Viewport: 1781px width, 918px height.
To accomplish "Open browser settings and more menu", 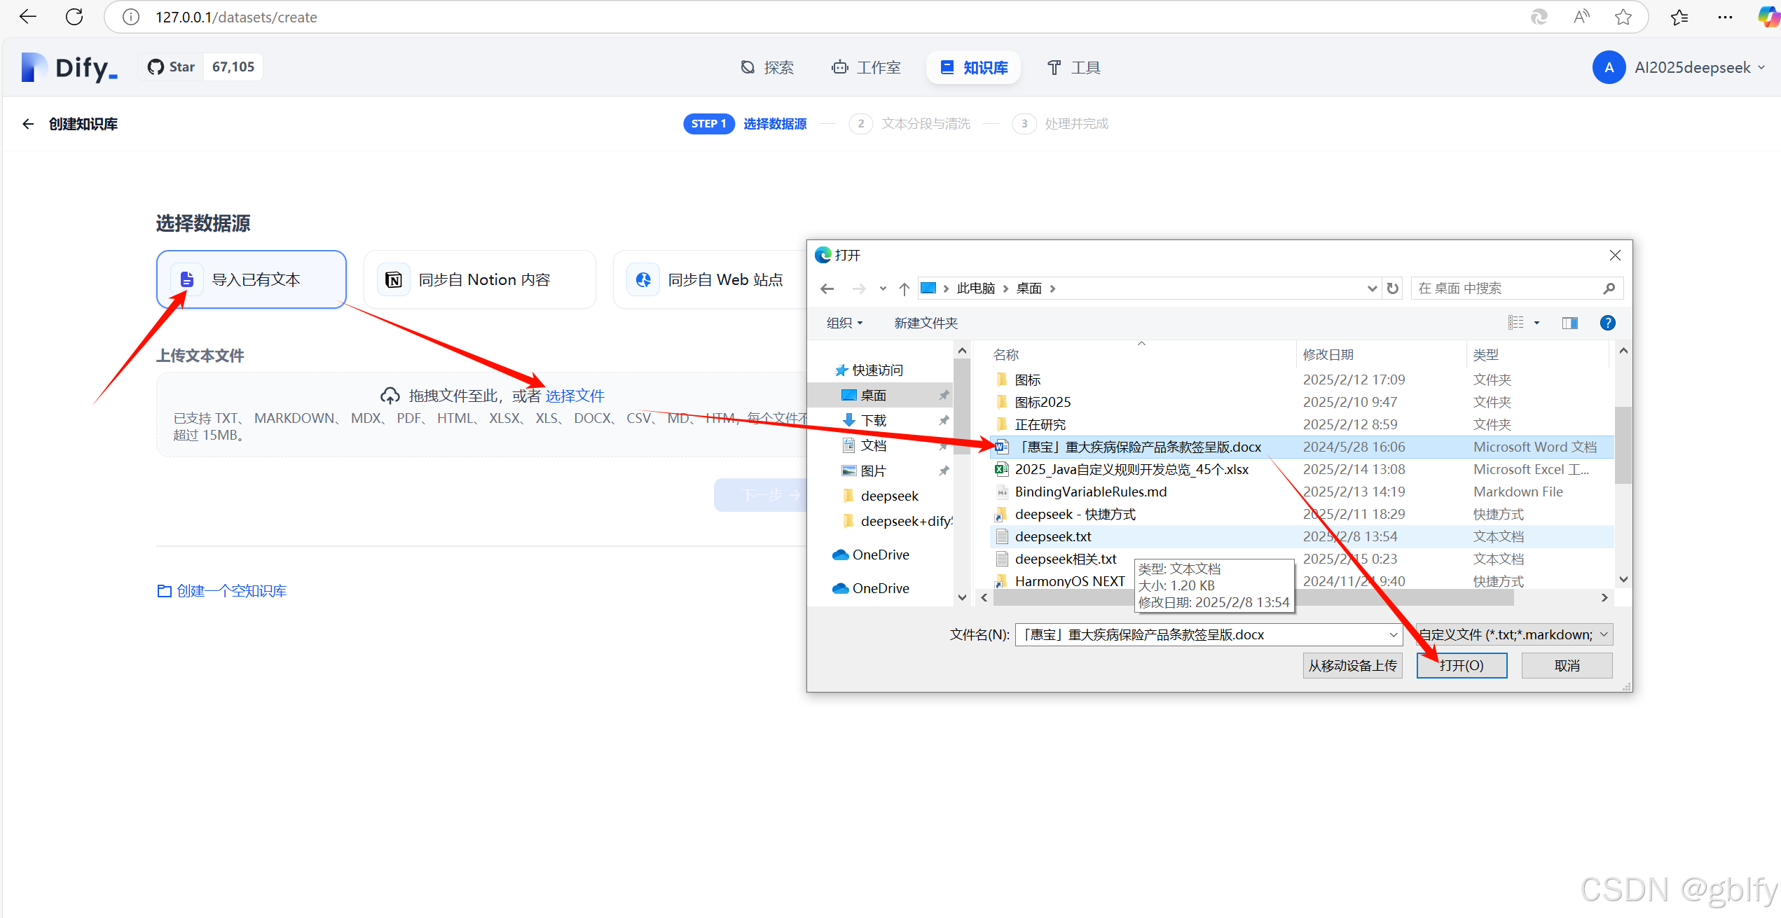I will click(x=1726, y=17).
